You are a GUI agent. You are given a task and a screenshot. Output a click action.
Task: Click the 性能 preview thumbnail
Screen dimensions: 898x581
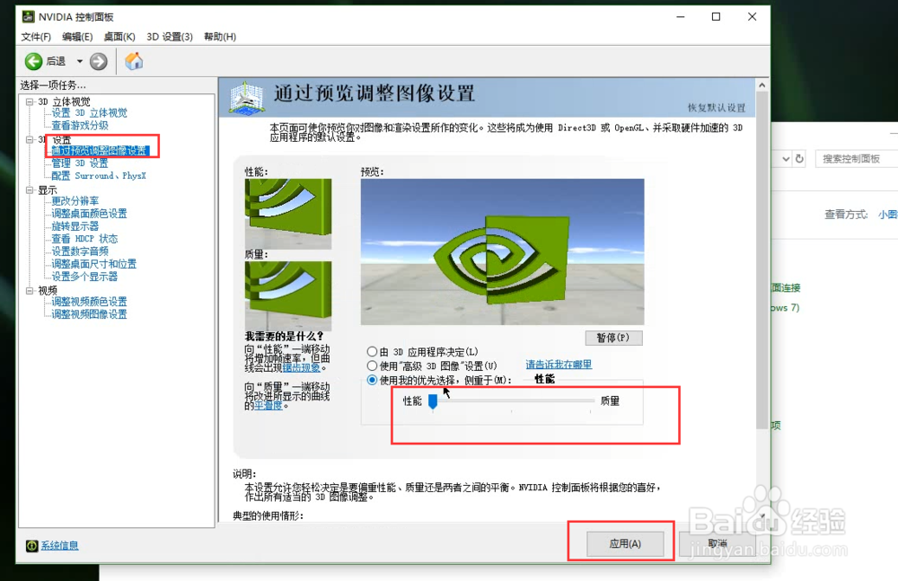coord(288,214)
